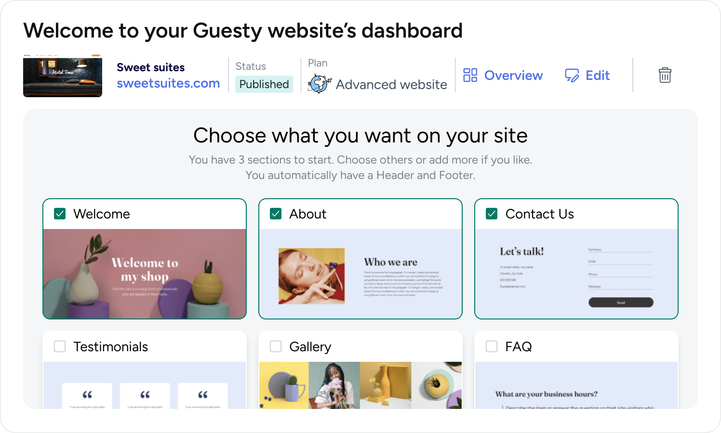Select the Welcome section preview image

tap(145, 273)
